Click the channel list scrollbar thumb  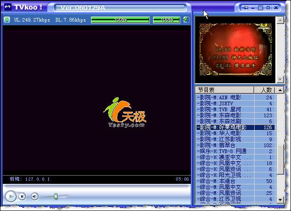(280, 160)
